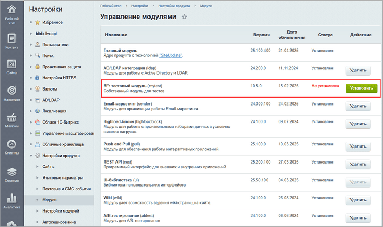Click the Настройки sidebar heading

46,9
